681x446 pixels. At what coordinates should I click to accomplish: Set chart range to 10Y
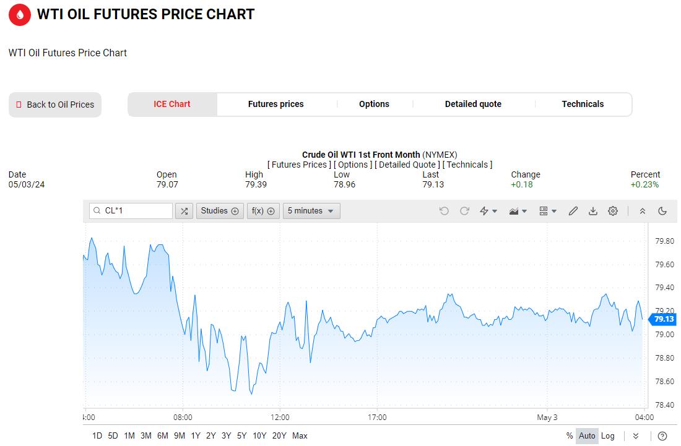coord(259,435)
